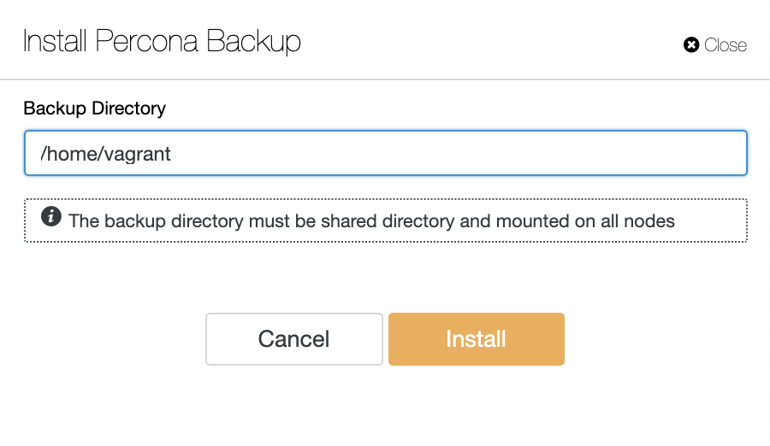Image resolution: width=770 pixels, height=446 pixels.
Task: Focus the Backup Directory input field
Action: [386, 153]
